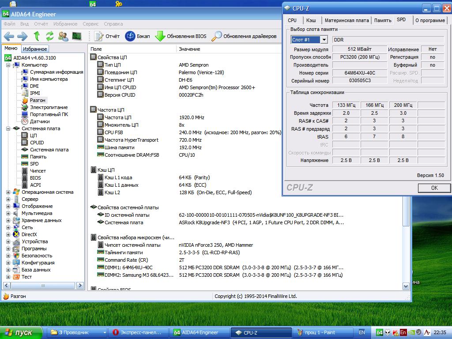Click tree panel horizontal scrollbar right arrow
452x339 pixels.
(x=80, y=286)
